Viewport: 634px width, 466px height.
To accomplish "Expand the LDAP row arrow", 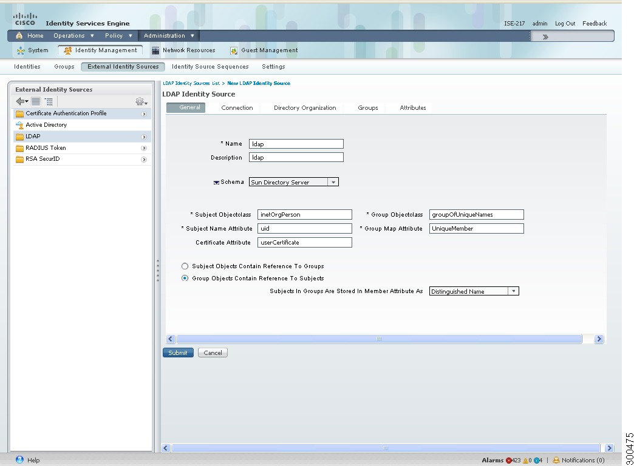I will [143, 137].
